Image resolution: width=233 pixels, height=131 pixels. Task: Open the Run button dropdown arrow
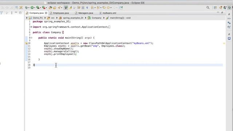(x=35, y=8)
